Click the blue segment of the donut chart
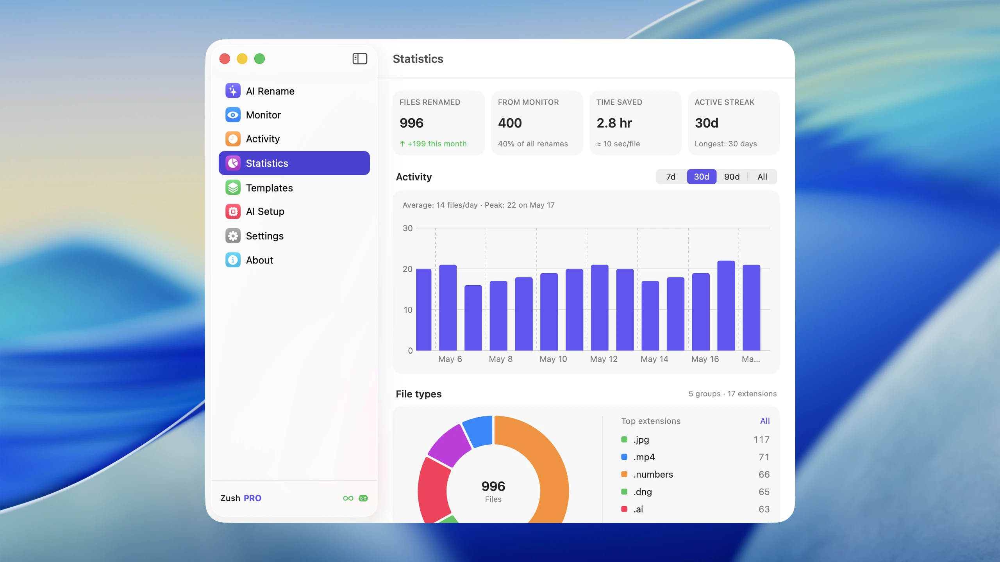The height and width of the screenshot is (562, 1000). coord(479,431)
